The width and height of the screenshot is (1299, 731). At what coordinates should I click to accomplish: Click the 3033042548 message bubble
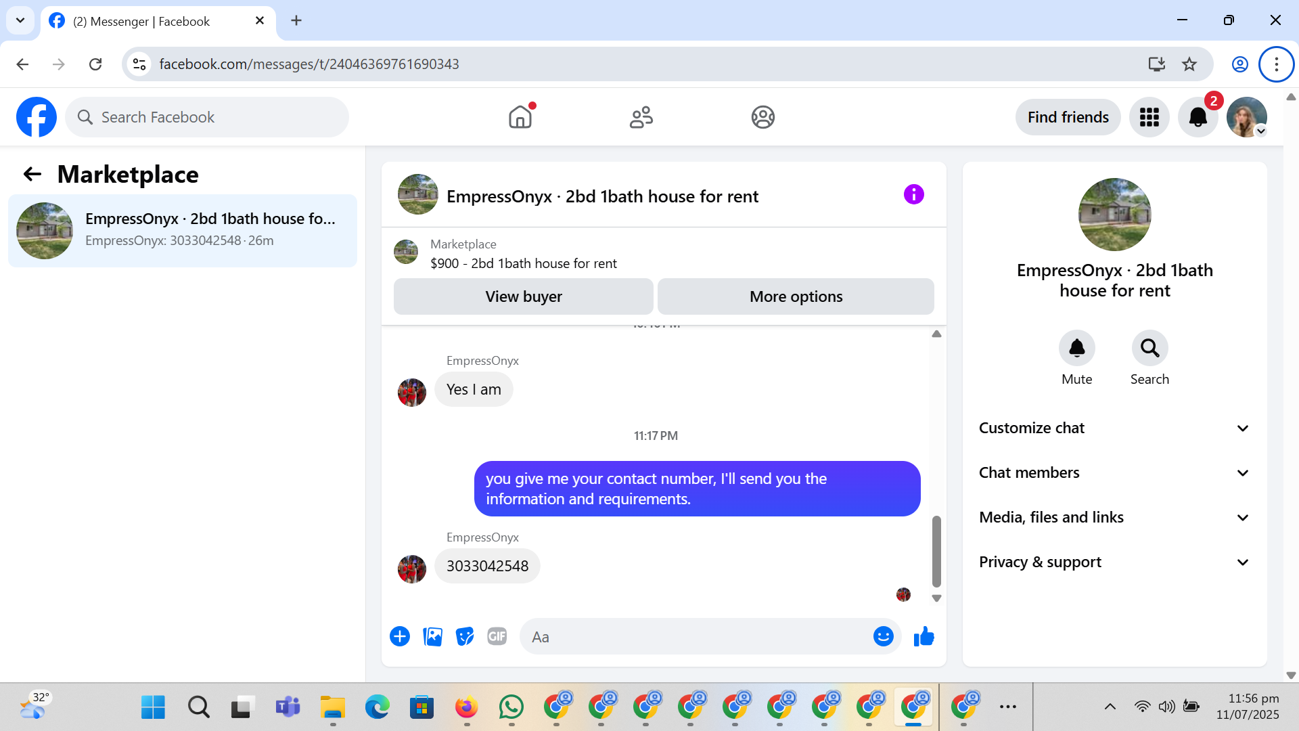(487, 567)
